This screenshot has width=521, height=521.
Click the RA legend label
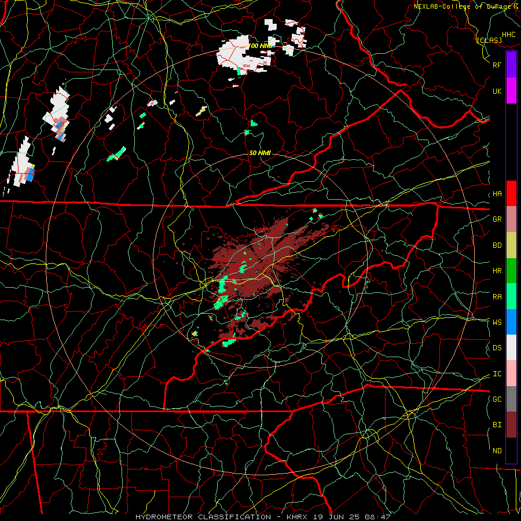[497, 297]
